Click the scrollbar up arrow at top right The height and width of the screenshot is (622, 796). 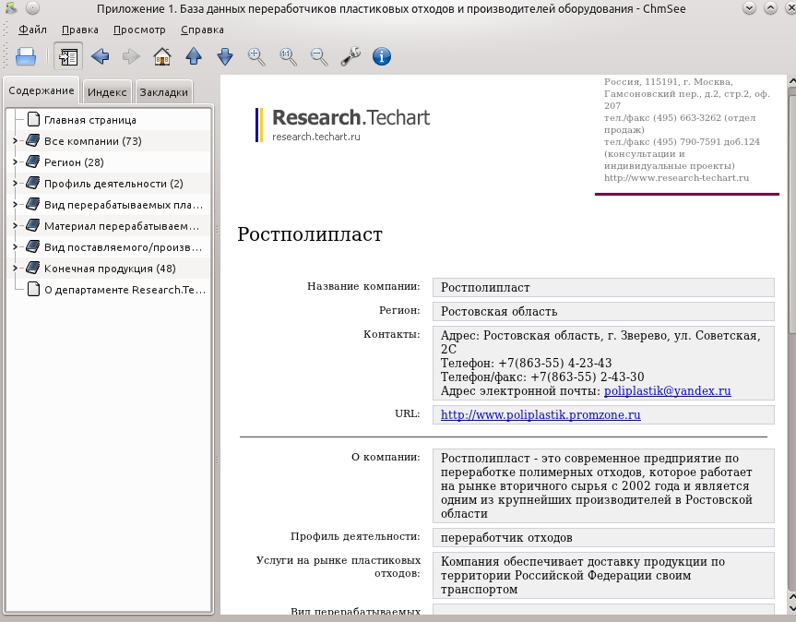(x=792, y=80)
